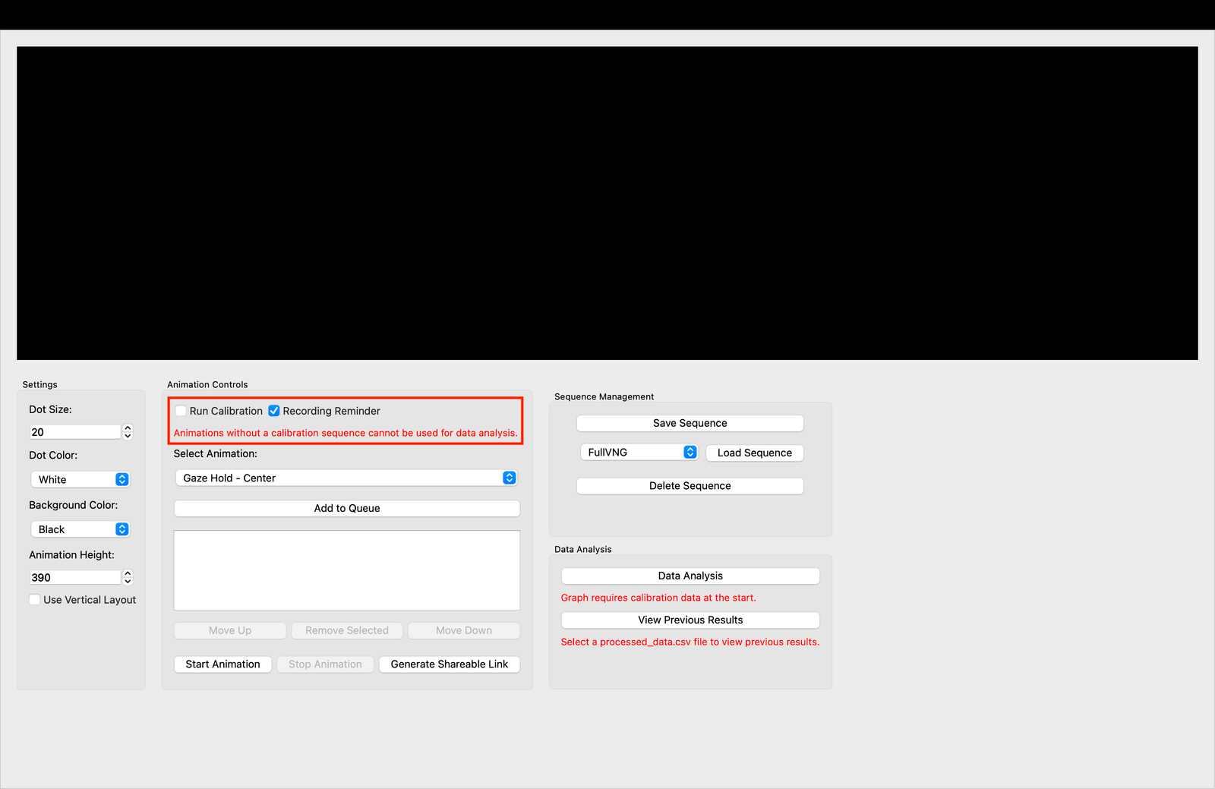Increment Dot Size using the stepper arrow
Viewport: 1215px width, 789px height.
pos(128,428)
